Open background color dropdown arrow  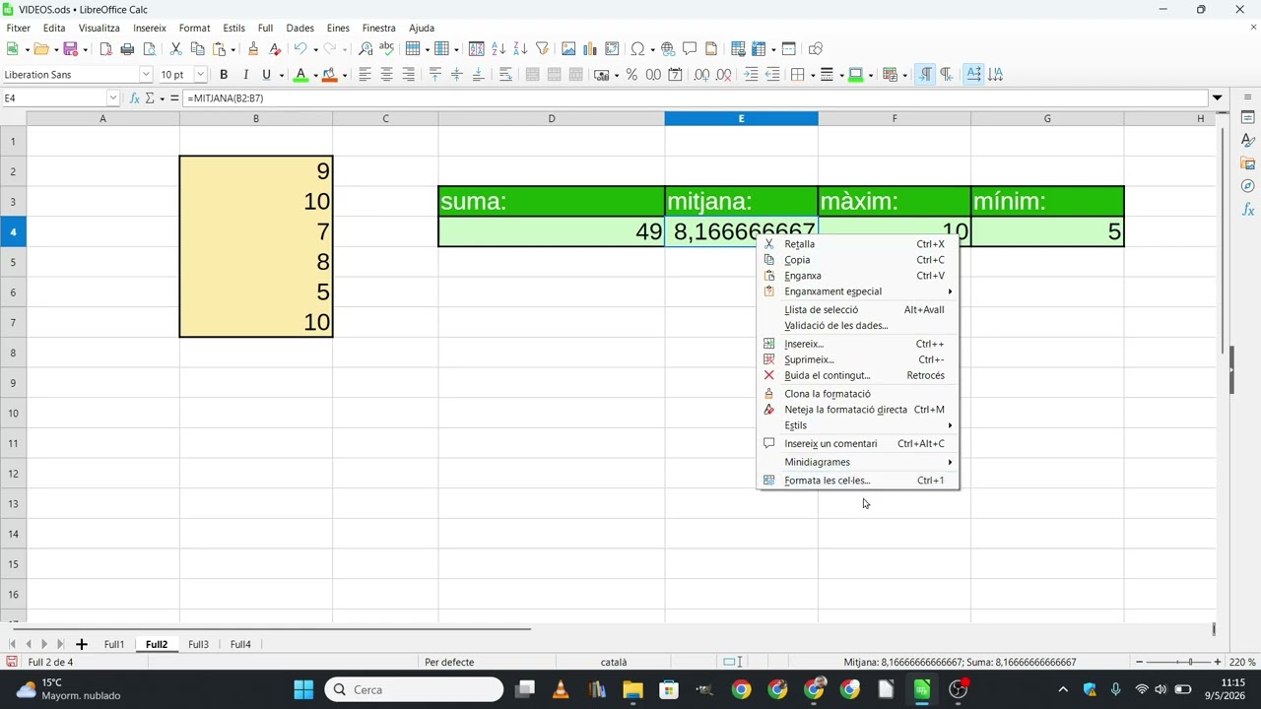tap(344, 75)
